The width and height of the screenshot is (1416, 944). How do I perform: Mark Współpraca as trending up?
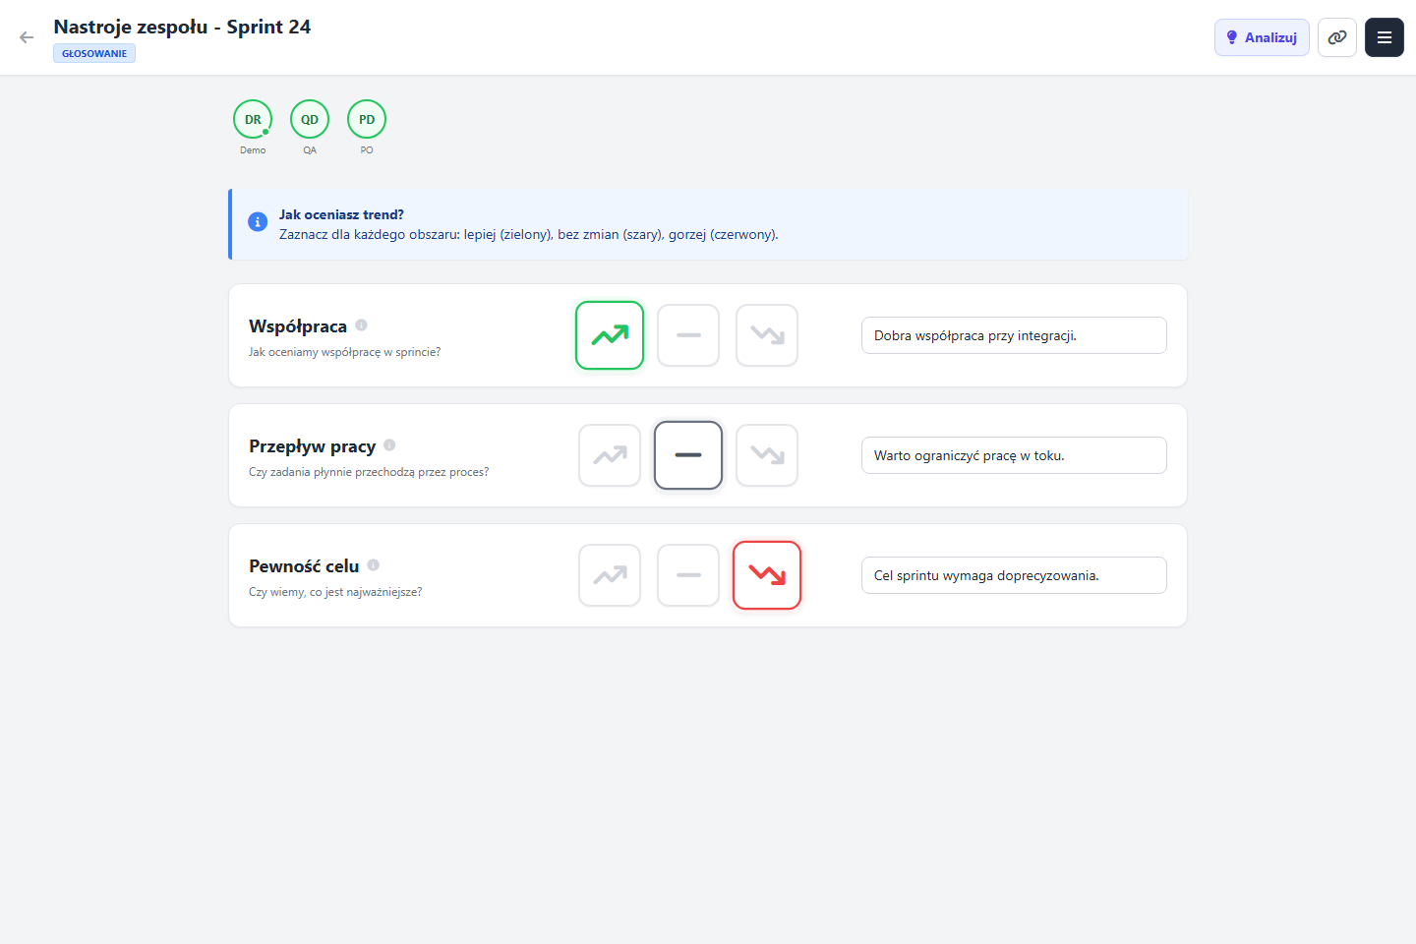pyautogui.click(x=610, y=335)
